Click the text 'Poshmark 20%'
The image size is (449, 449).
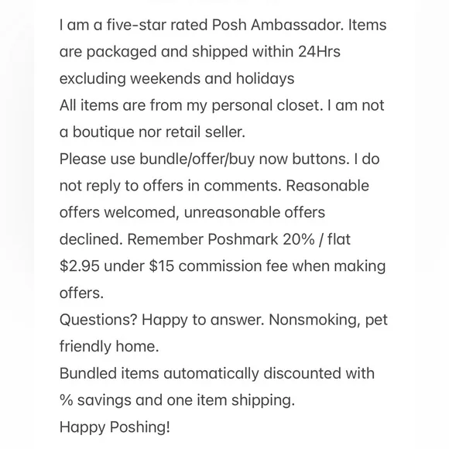tap(261, 239)
